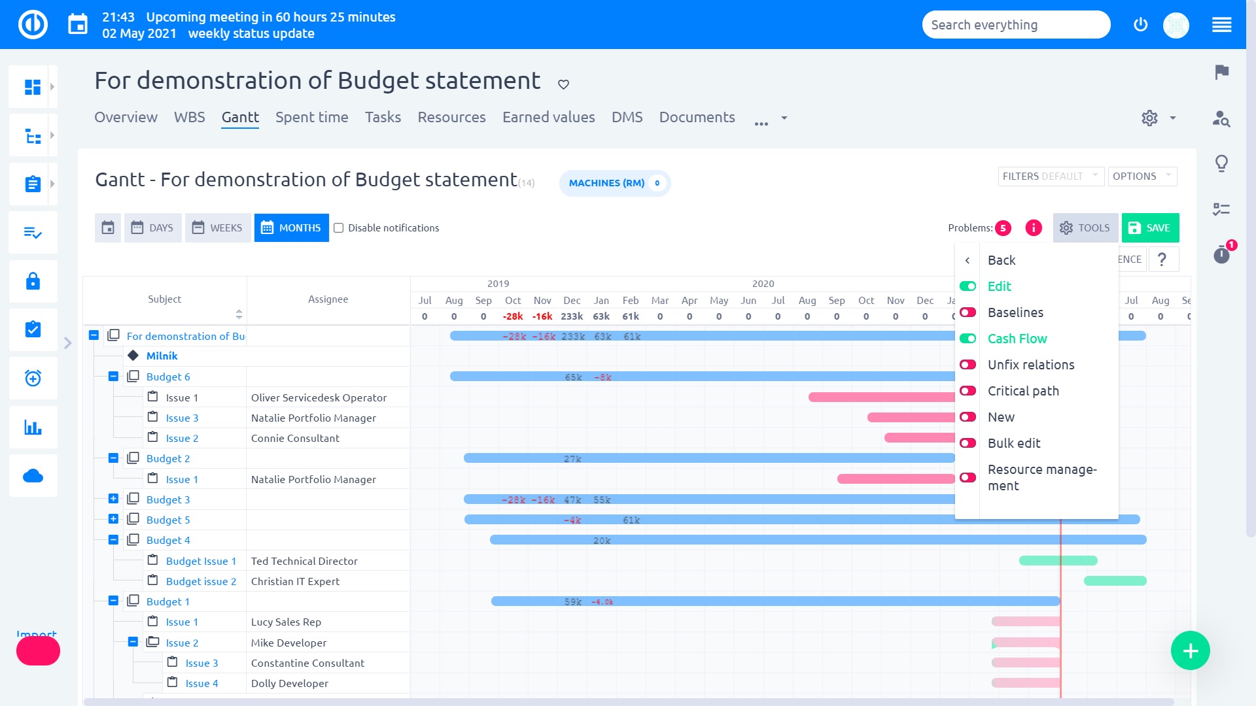The width and height of the screenshot is (1256, 706).
Task: Click the green SAVE button
Action: (1150, 228)
